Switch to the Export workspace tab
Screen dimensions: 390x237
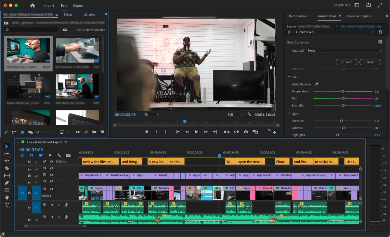78,6
